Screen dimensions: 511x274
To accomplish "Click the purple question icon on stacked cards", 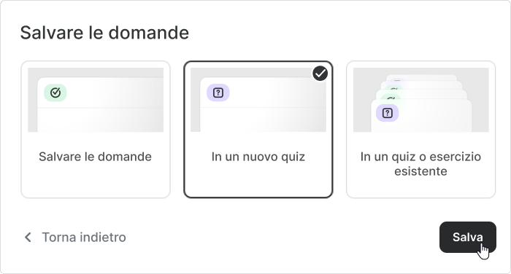I will pyautogui.click(x=387, y=113).
